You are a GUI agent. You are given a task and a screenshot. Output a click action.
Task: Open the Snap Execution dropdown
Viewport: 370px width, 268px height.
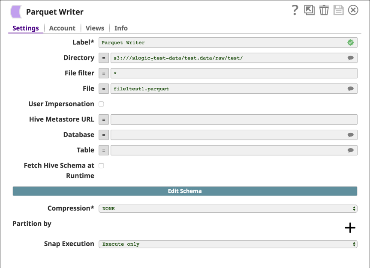(228, 244)
